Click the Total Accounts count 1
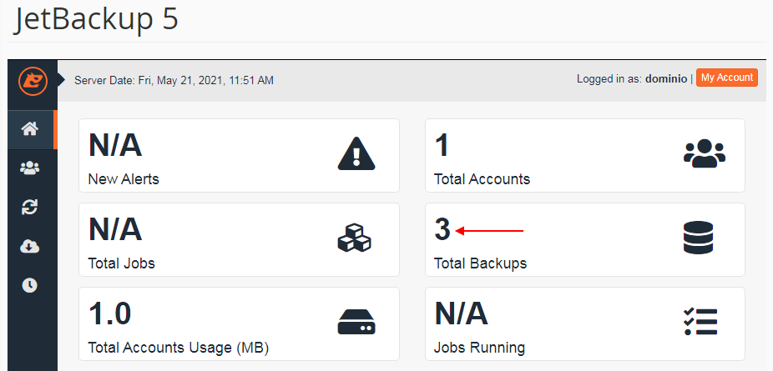 pos(442,146)
